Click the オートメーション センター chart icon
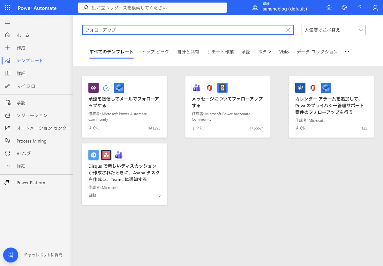This screenshot has width=383, height=266. click(8, 128)
